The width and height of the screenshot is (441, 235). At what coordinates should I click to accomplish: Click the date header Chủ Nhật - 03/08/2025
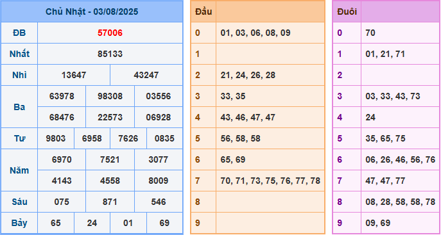92,12
